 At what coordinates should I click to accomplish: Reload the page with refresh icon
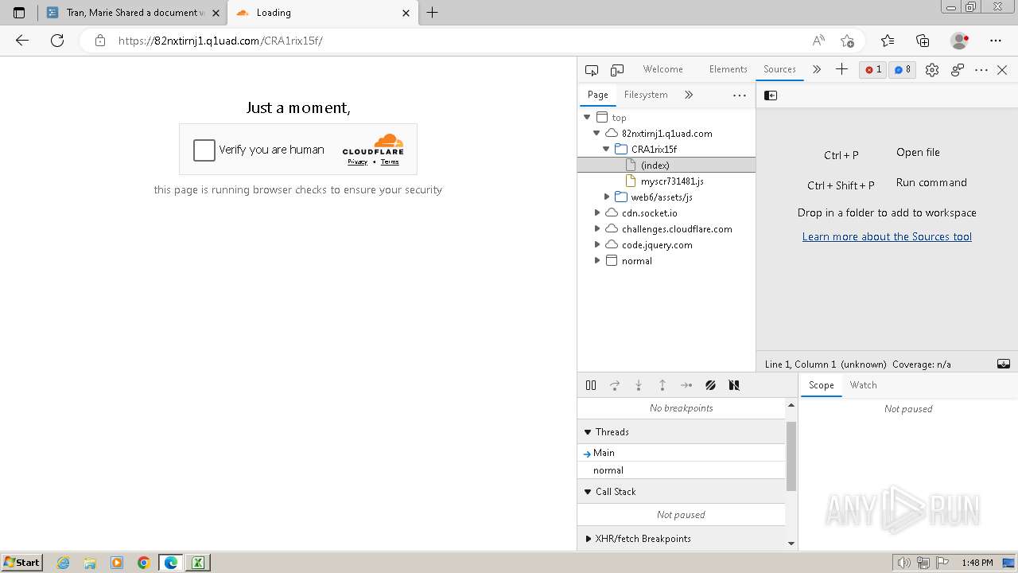coord(57,41)
